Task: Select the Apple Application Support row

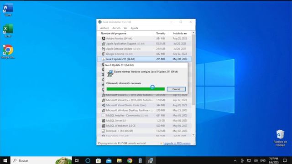Action: click(144, 44)
